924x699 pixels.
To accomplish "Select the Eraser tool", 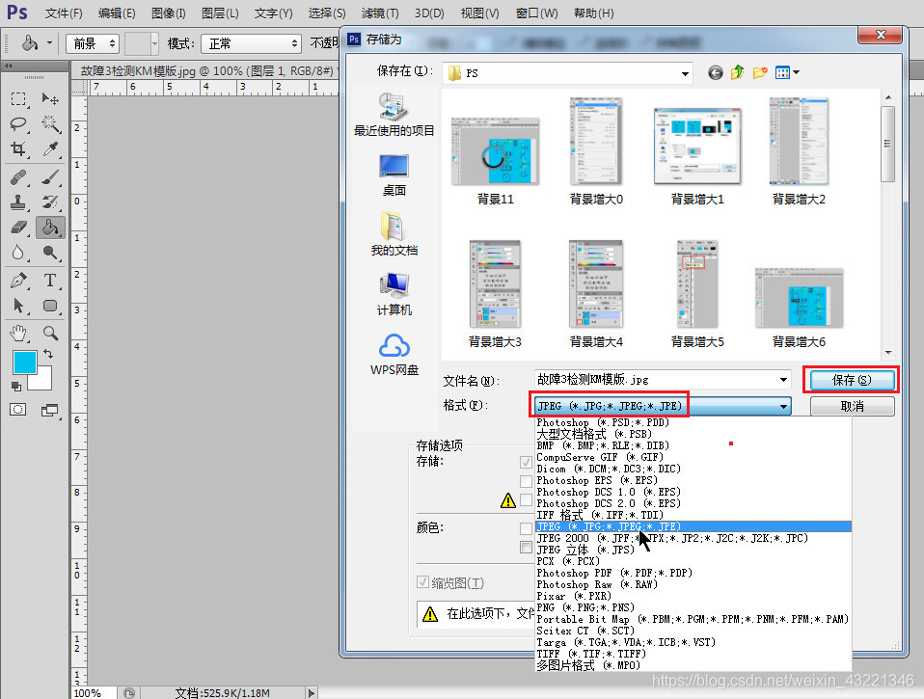I will (x=19, y=228).
